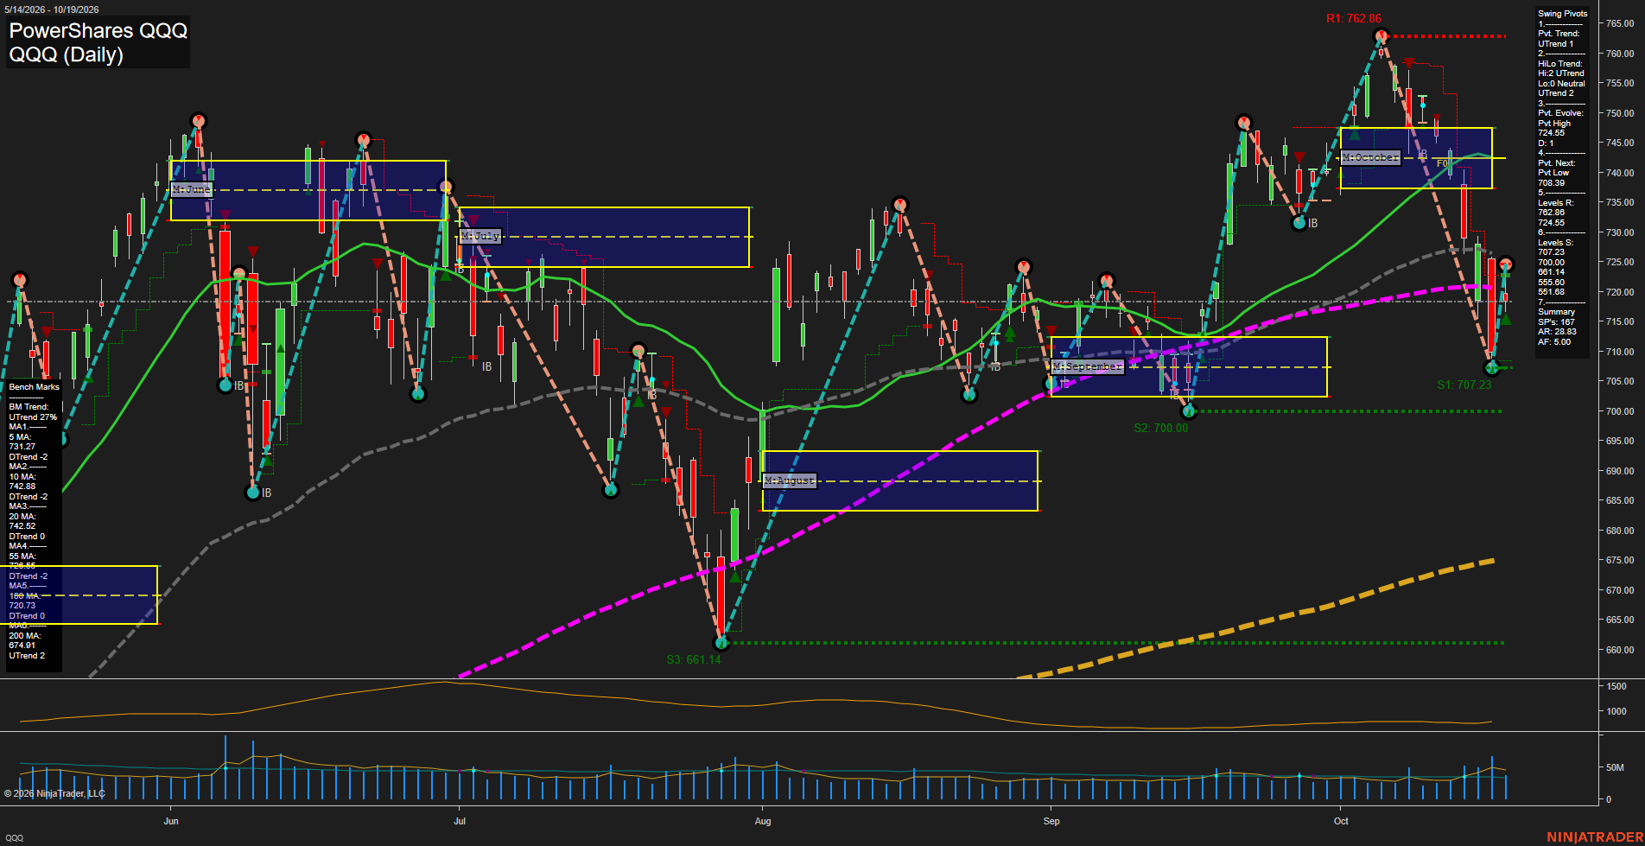Image resolution: width=1645 pixels, height=846 pixels.
Task: Click the UTrend 27% benchmark trend value
Action: click(33, 417)
